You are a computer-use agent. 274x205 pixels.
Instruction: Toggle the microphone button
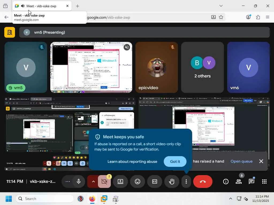point(79,182)
